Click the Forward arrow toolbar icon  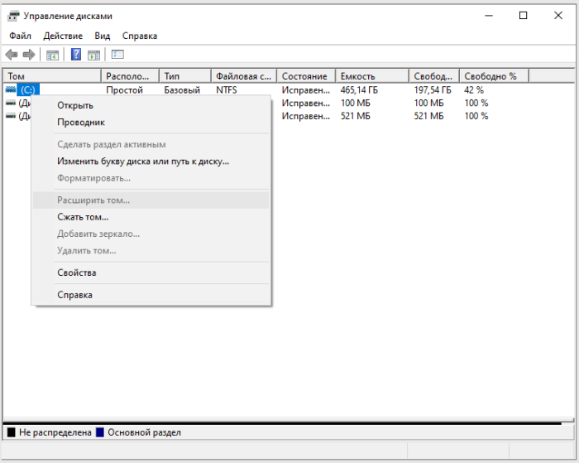click(29, 55)
